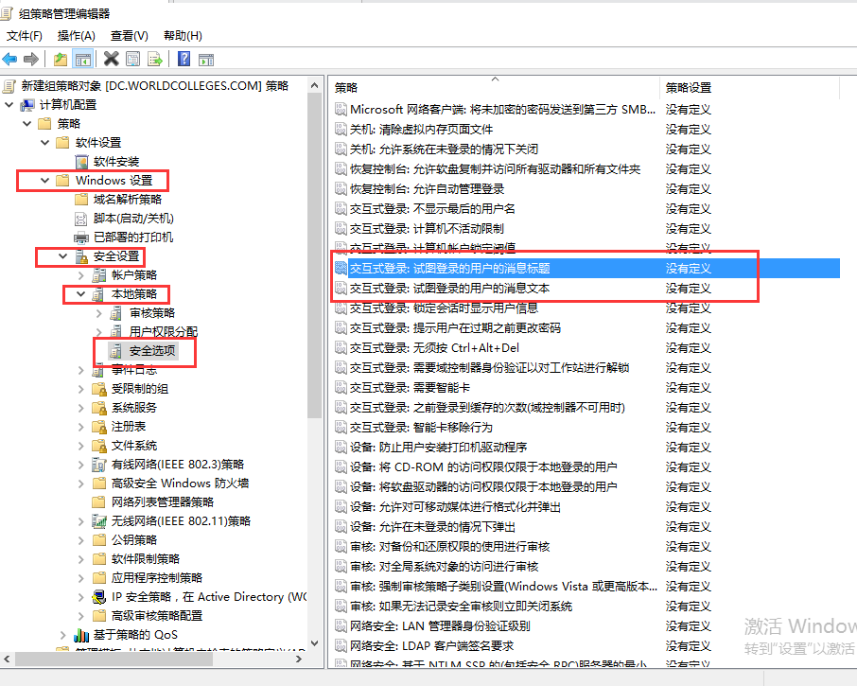
Task: Click the forward navigation arrow icon
Action: coord(29,59)
